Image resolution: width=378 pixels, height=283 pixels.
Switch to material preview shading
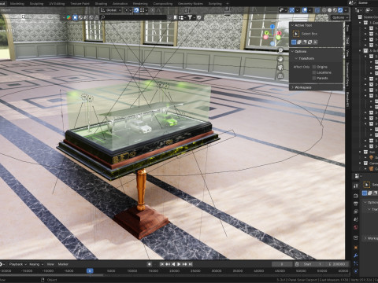click(x=335, y=10)
